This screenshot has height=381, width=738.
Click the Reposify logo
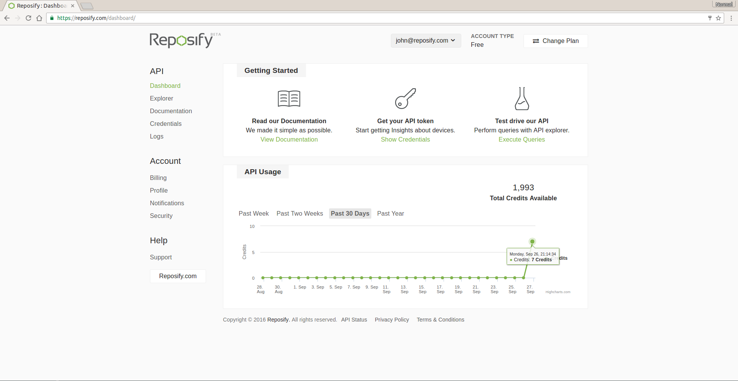coord(181,40)
